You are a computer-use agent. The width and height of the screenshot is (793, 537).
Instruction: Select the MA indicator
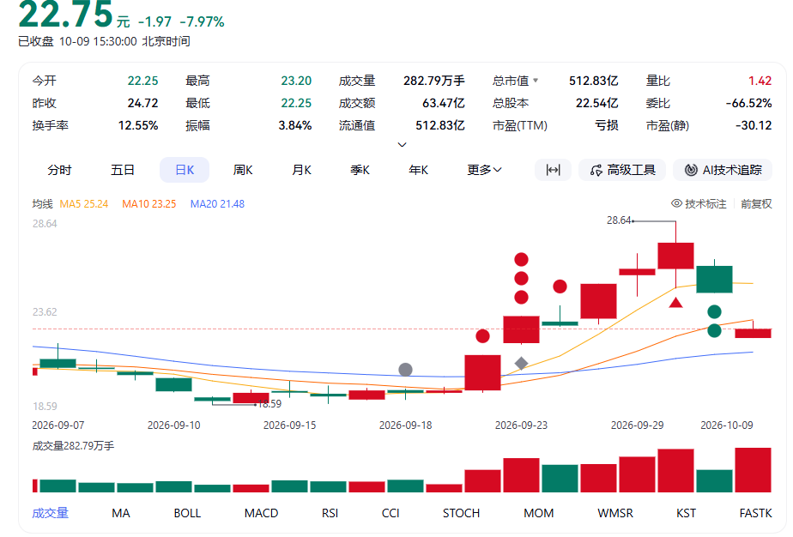(x=121, y=513)
